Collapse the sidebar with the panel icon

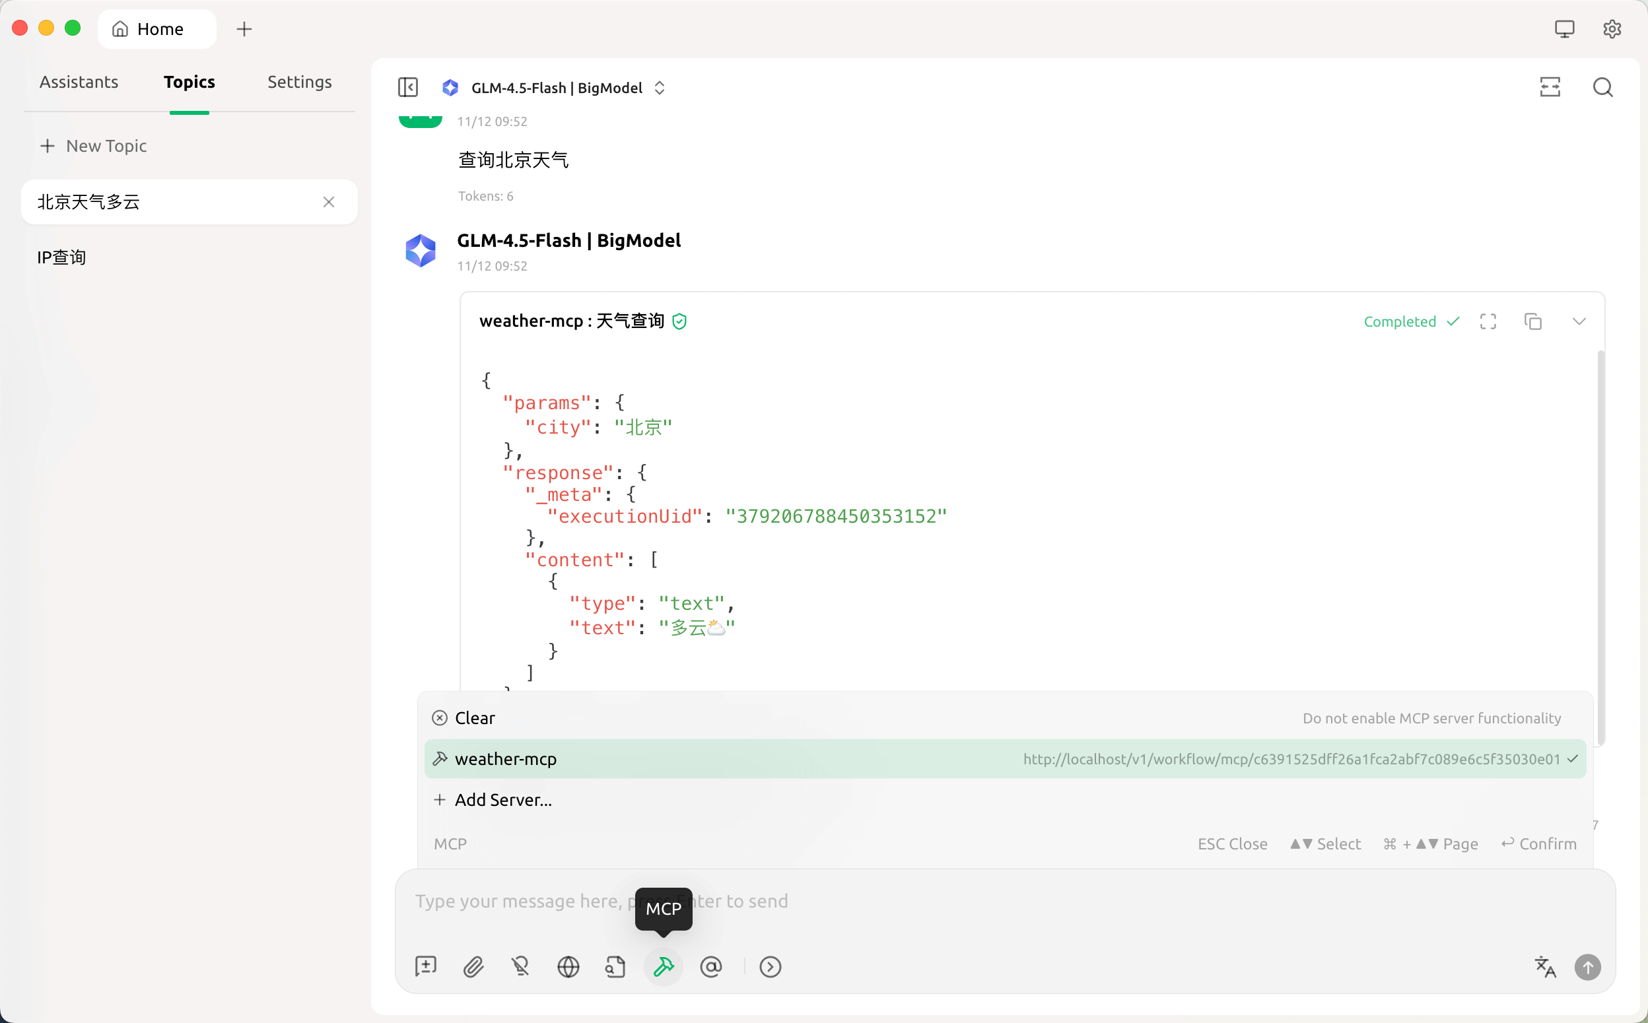[407, 87]
